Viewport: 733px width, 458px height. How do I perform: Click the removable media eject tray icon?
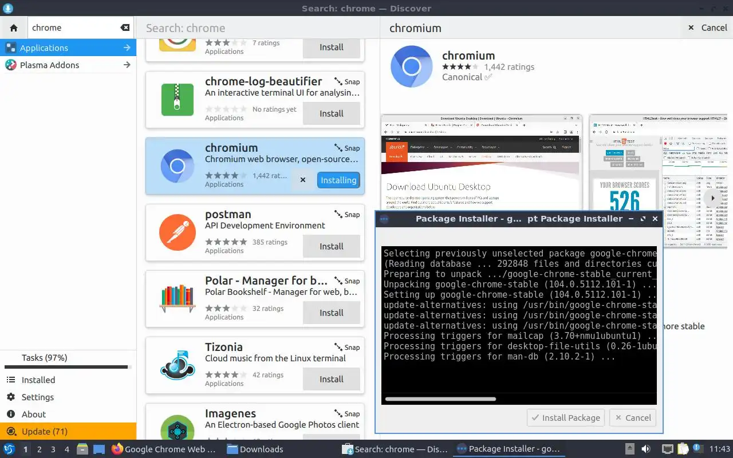click(x=629, y=449)
